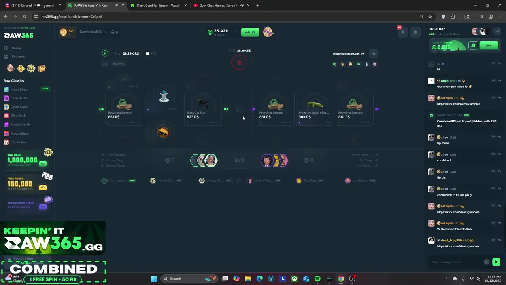Open dead_frog789's kickdemugambles link
Viewport: 506px width, 285px height.
pos(458,246)
